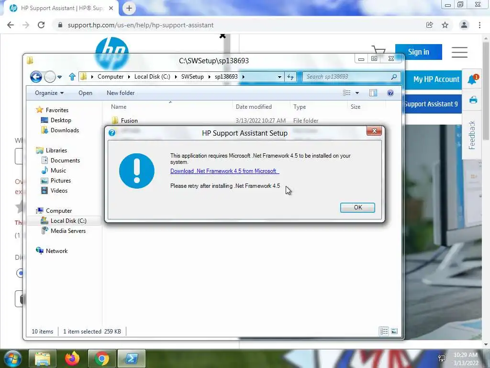Open Firefox from taskbar
Screen dimensions: 490x368
pyautogui.click(x=72, y=358)
